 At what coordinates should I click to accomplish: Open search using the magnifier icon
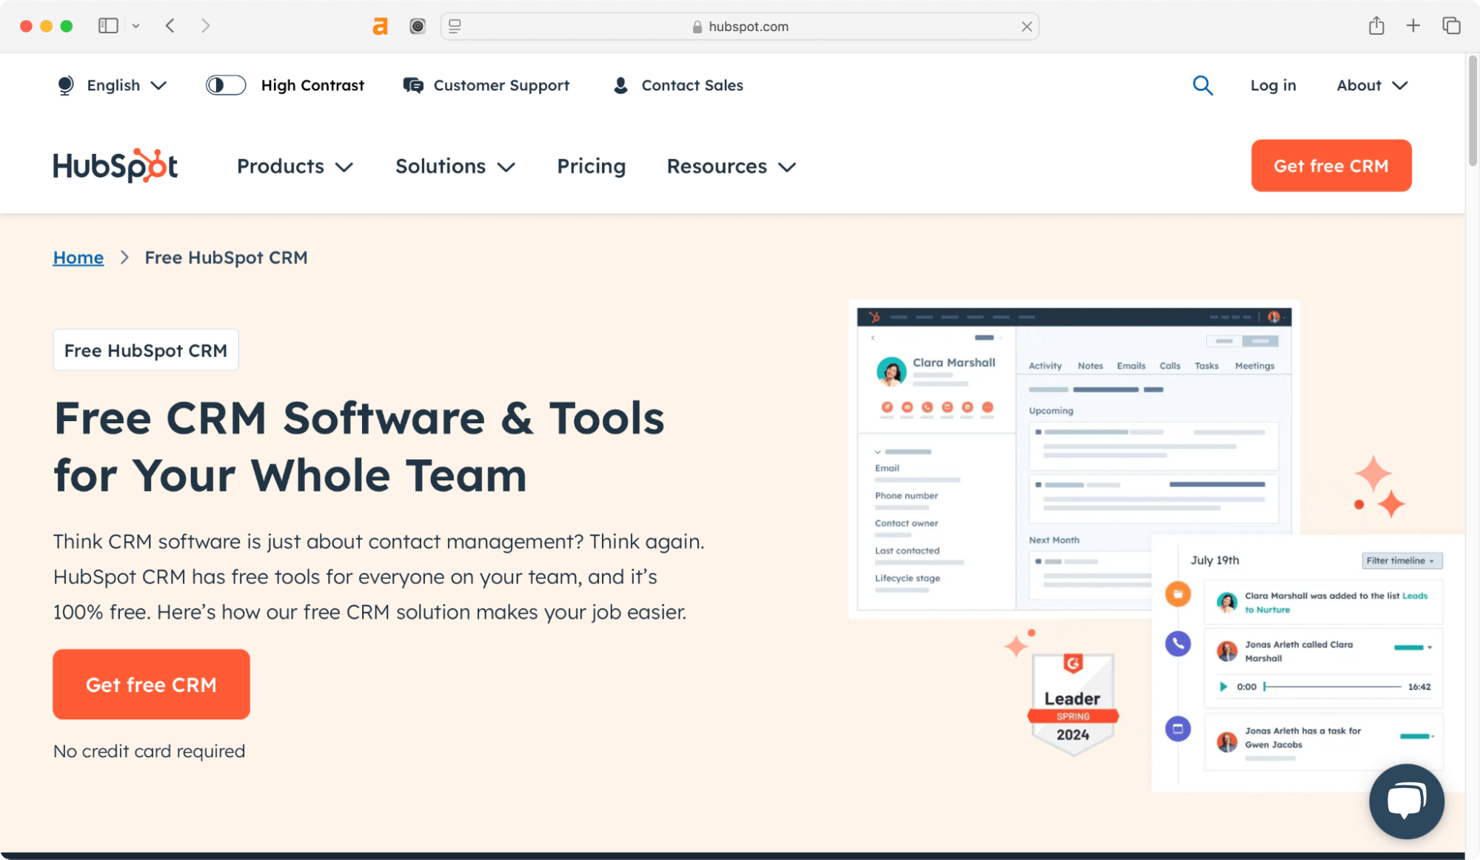(1202, 85)
